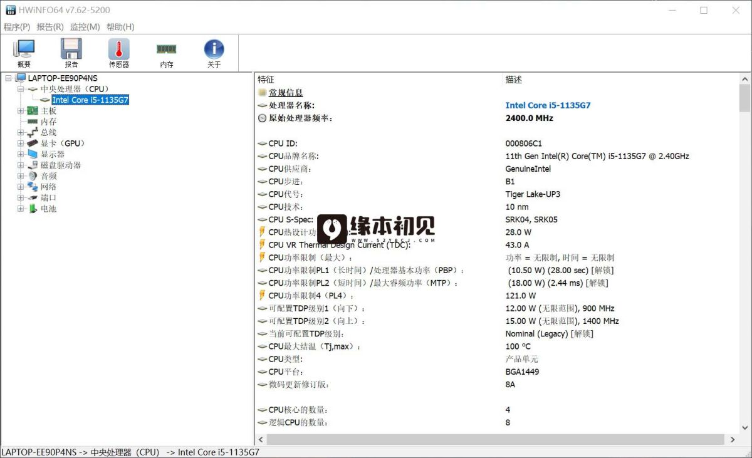The image size is (752, 458).
Task: Open the 报告(R) menu
Action: 50,27
